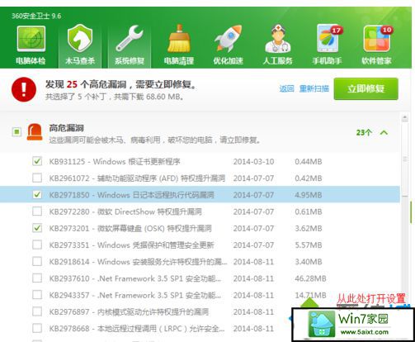The image size is (415, 342).
Task: Collapse the 高危漏洞 group chevron
Action: coord(384,133)
